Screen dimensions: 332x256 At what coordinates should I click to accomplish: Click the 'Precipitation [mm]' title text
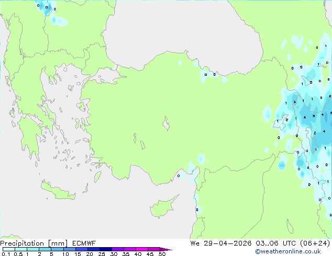(x=34, y=243)
